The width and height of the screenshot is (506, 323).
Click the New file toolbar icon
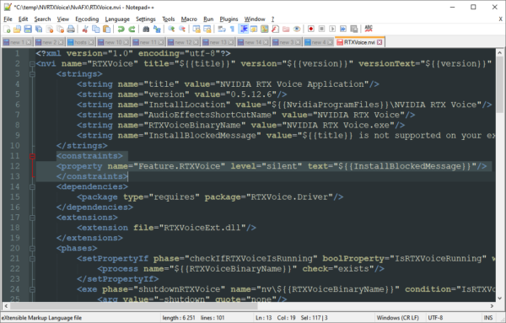[x=7, y=29]
